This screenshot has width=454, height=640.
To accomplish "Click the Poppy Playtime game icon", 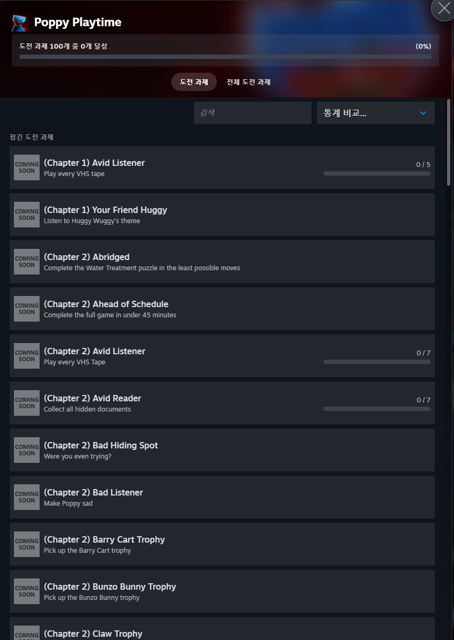I will pos(20,23).
